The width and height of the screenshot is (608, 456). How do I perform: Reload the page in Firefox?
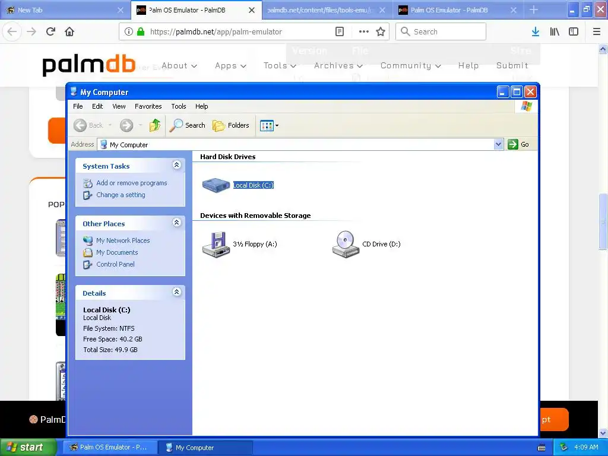coord(50,32)
